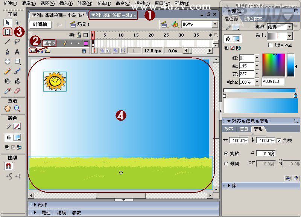Toggle the 约束 constrain checkbox in Transform panel

pos(279,140)
